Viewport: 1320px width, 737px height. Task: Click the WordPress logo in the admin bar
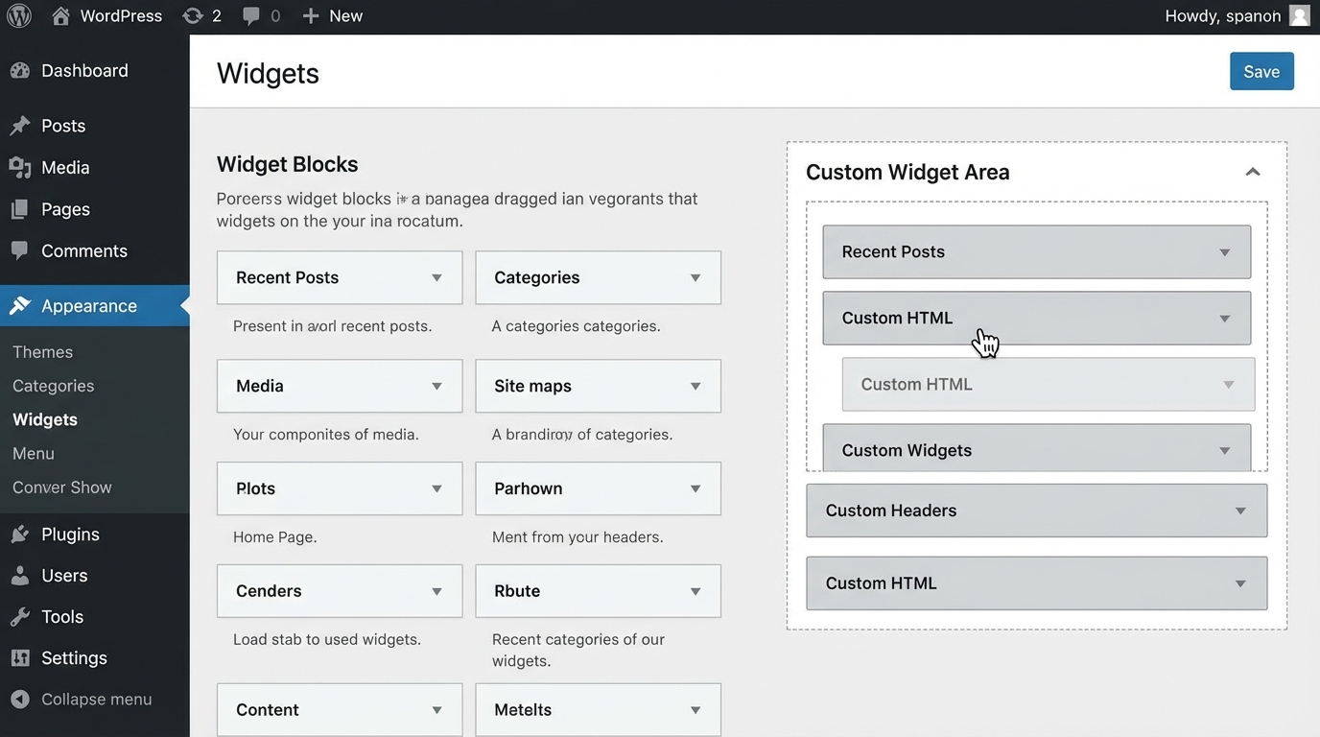[19, 15]
